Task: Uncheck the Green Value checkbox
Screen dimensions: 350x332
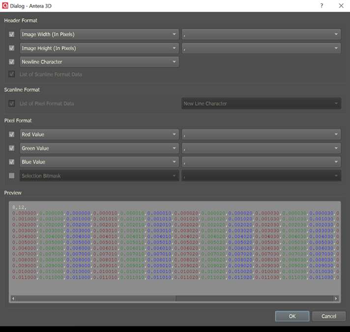Action: point(12,148)
